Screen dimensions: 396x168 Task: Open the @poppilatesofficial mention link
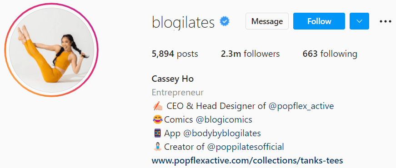(245, 147)
